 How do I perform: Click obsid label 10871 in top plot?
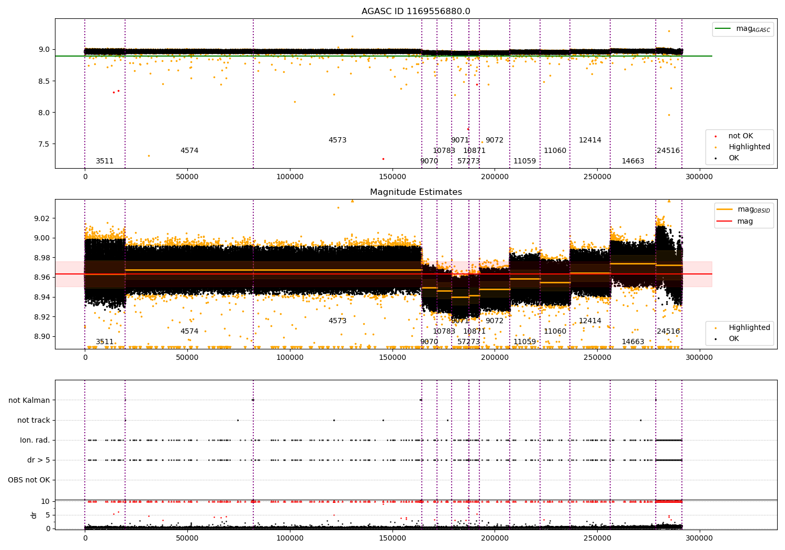click(x=474, y=151)
